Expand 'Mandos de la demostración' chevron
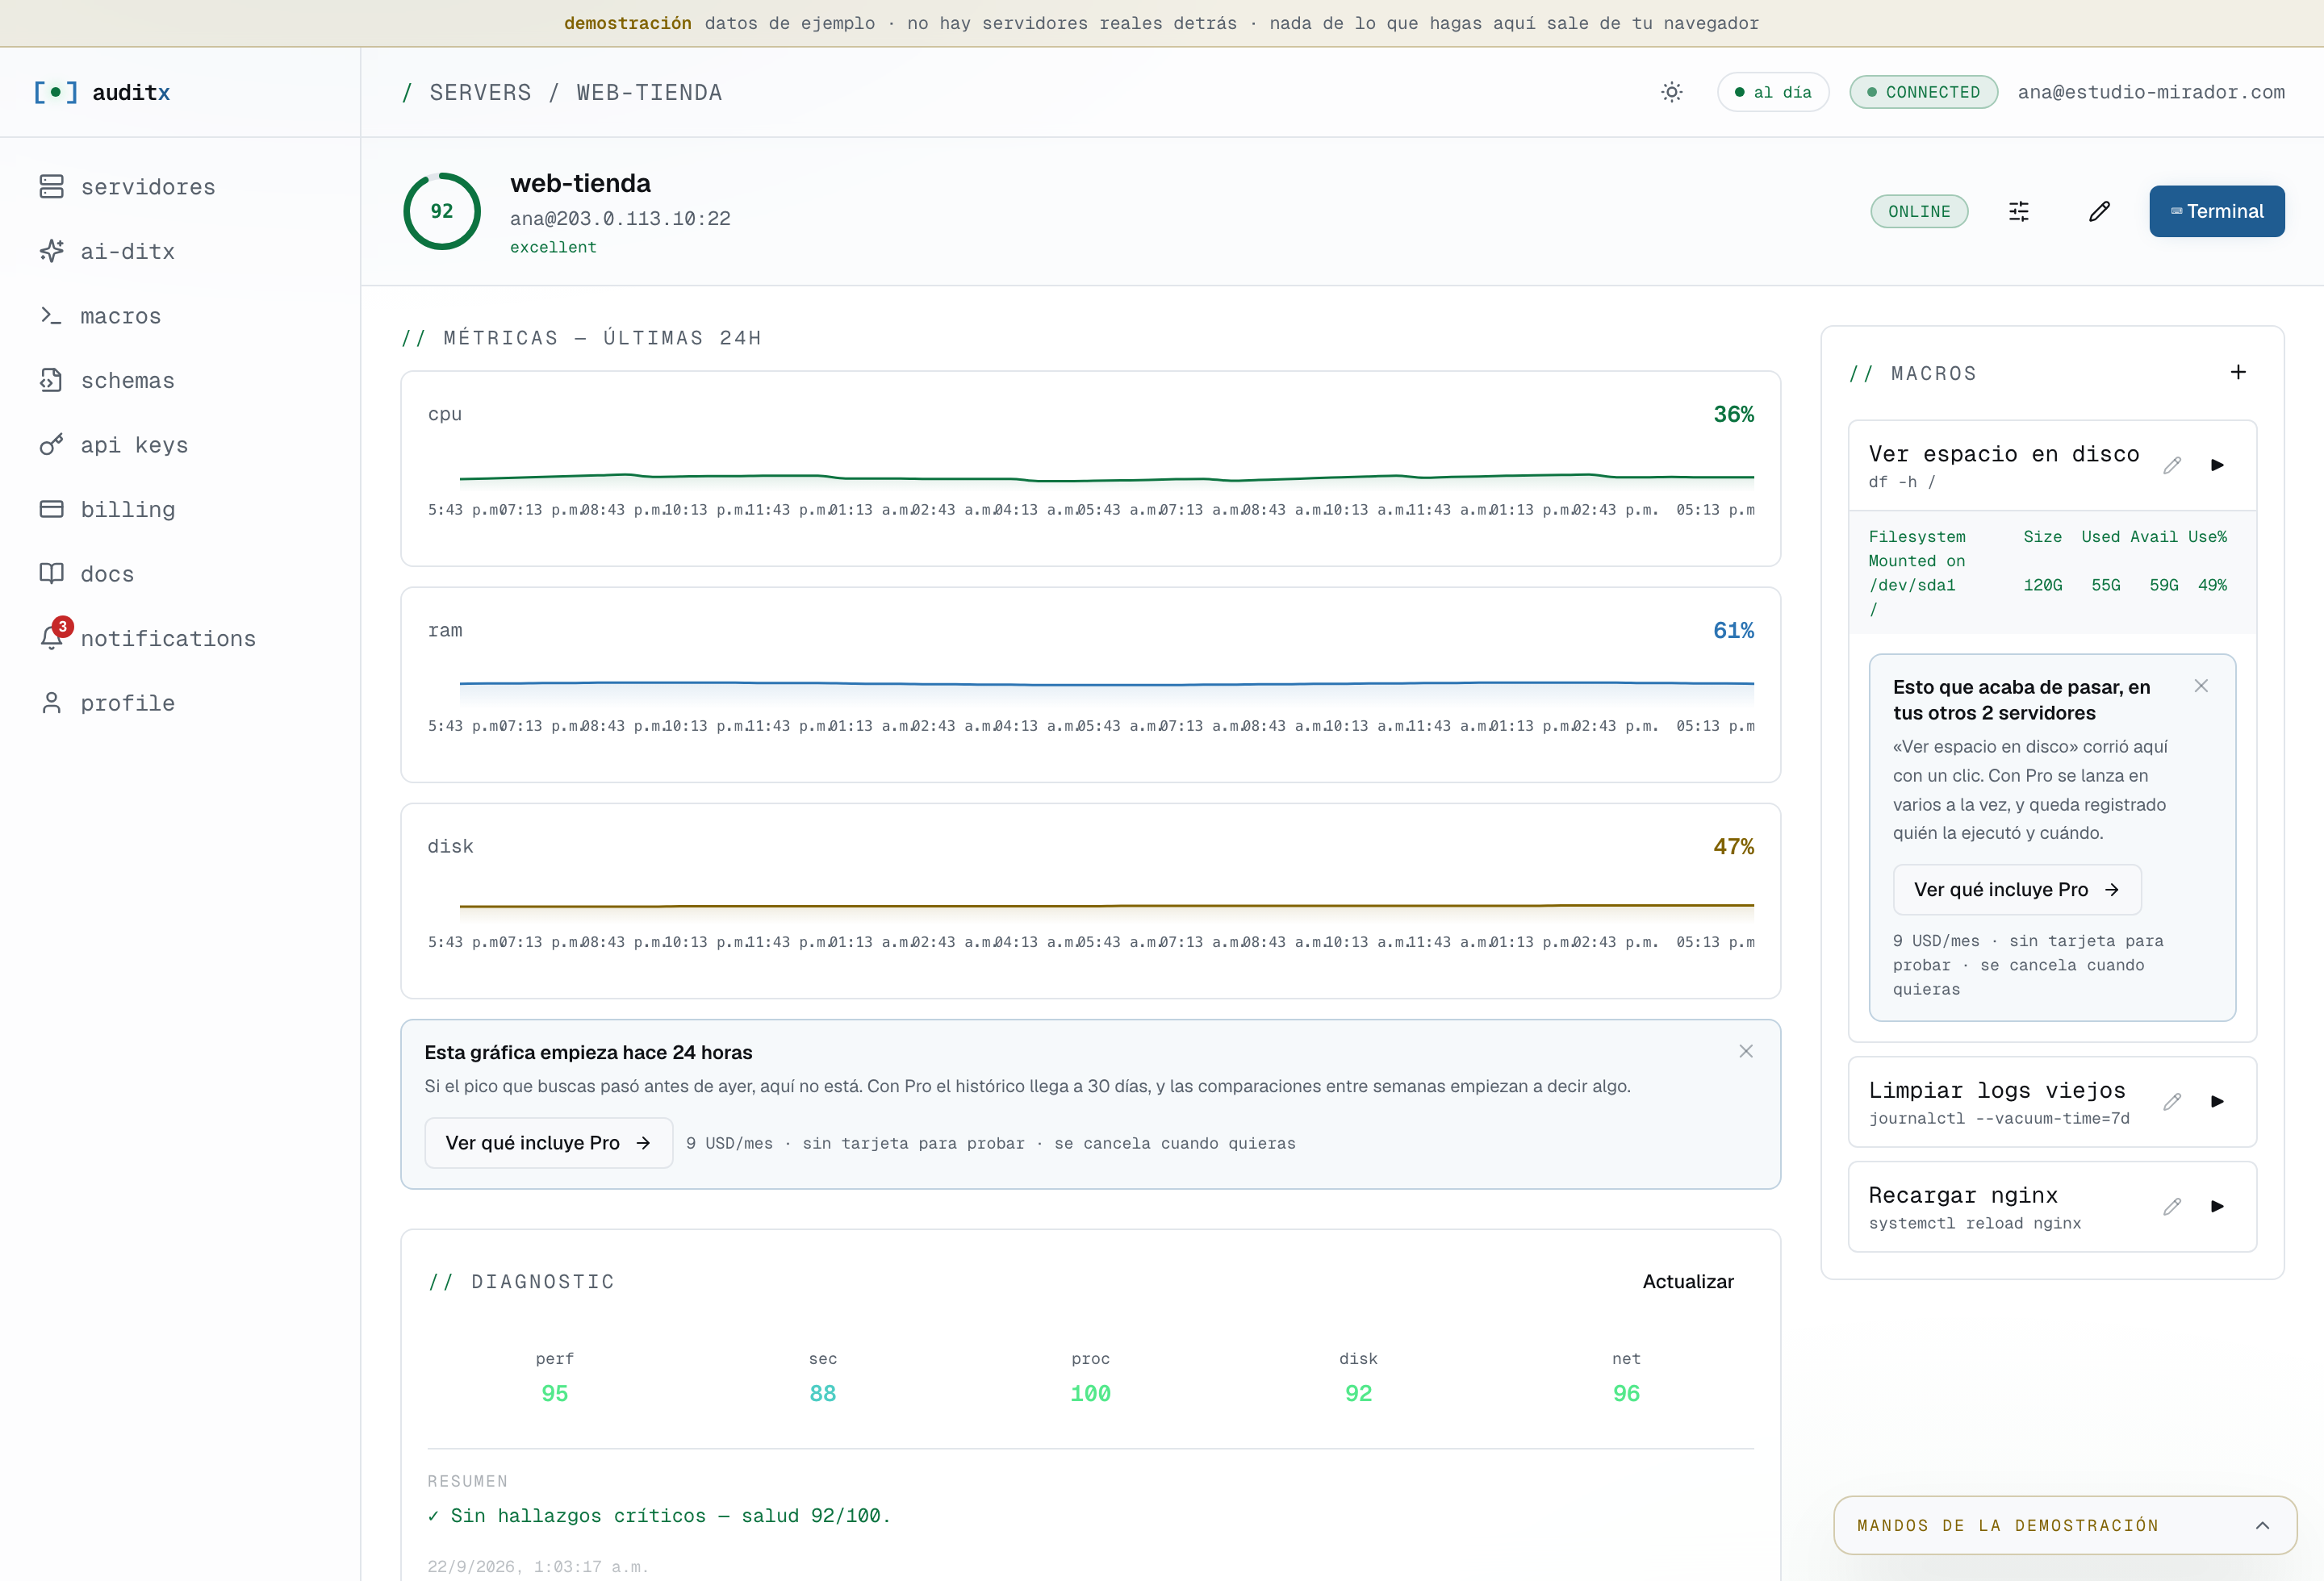The image size is (2324, 1581). coord(2262,1526)
